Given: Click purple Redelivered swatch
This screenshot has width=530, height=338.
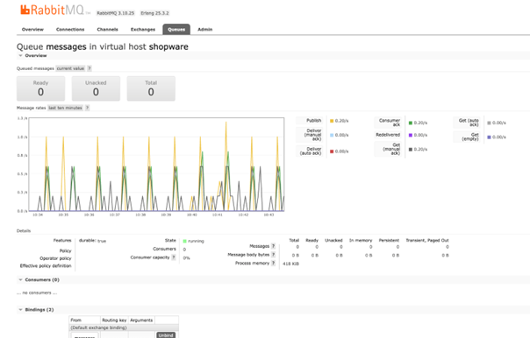Looking at the screenshot, I should 411,135.
